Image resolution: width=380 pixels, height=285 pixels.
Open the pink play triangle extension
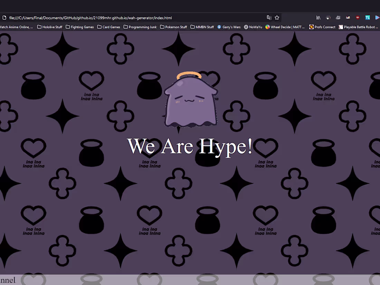coord(377,17)
